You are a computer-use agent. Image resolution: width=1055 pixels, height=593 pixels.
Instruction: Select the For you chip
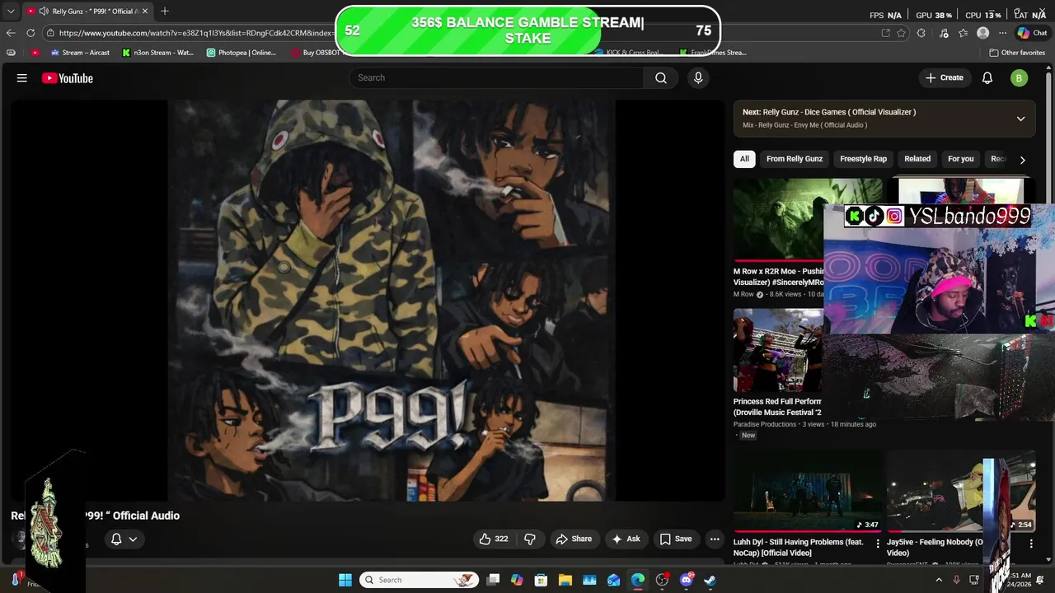coord(960,159)
